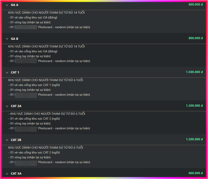Toggle the CAT 2A chevron arrow
This screenshot has height=179, width=208.
click(7, 106)
